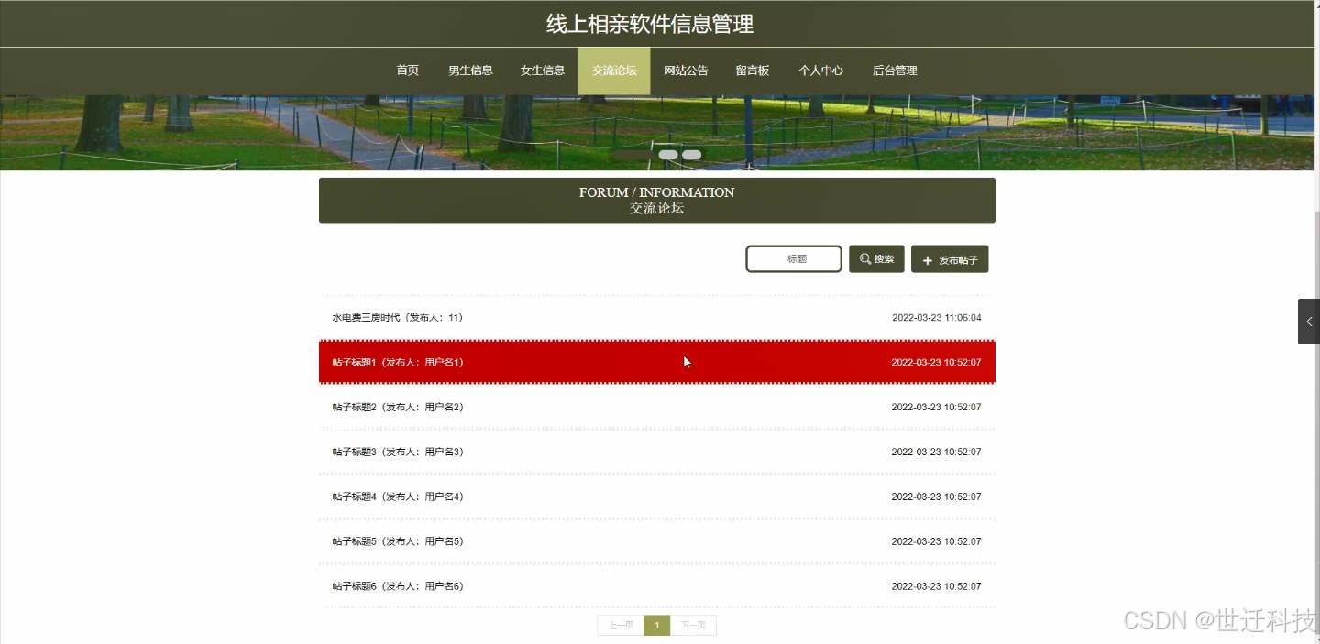Select the first carousel indicator dot

668,155
